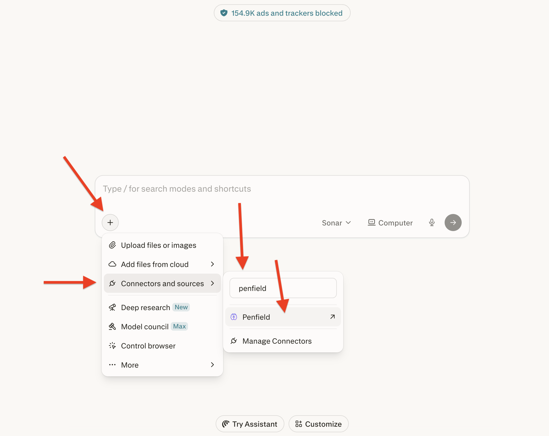Image resolution: width=549 pixels, height=436 pixels.
Task: Open the Customize button
Action: coord(318,424)
